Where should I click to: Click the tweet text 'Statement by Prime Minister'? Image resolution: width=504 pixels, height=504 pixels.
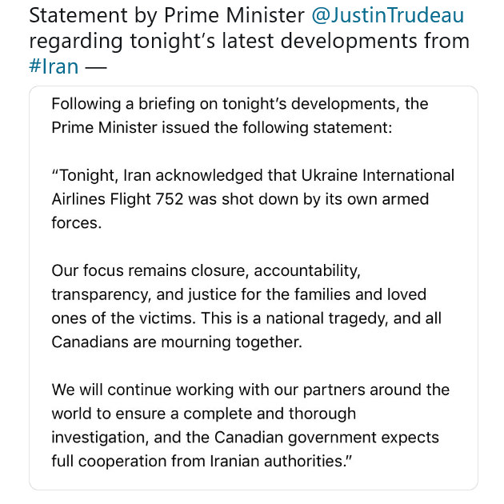click(166, 15)
